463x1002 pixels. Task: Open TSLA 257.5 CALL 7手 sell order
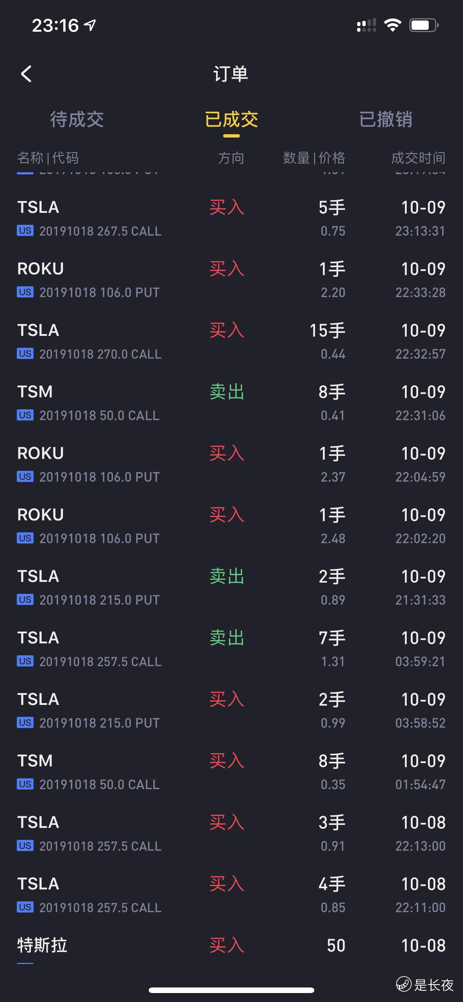coord(231,649)
